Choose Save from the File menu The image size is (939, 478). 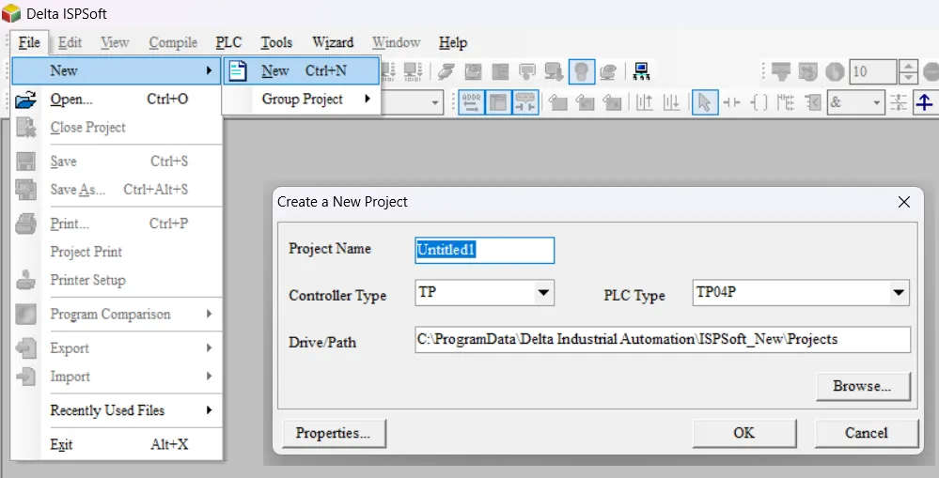pos(117,162)
